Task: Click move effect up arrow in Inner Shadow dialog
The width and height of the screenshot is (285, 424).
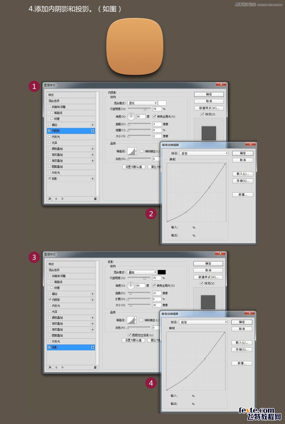Action: (x=56, y=199)
